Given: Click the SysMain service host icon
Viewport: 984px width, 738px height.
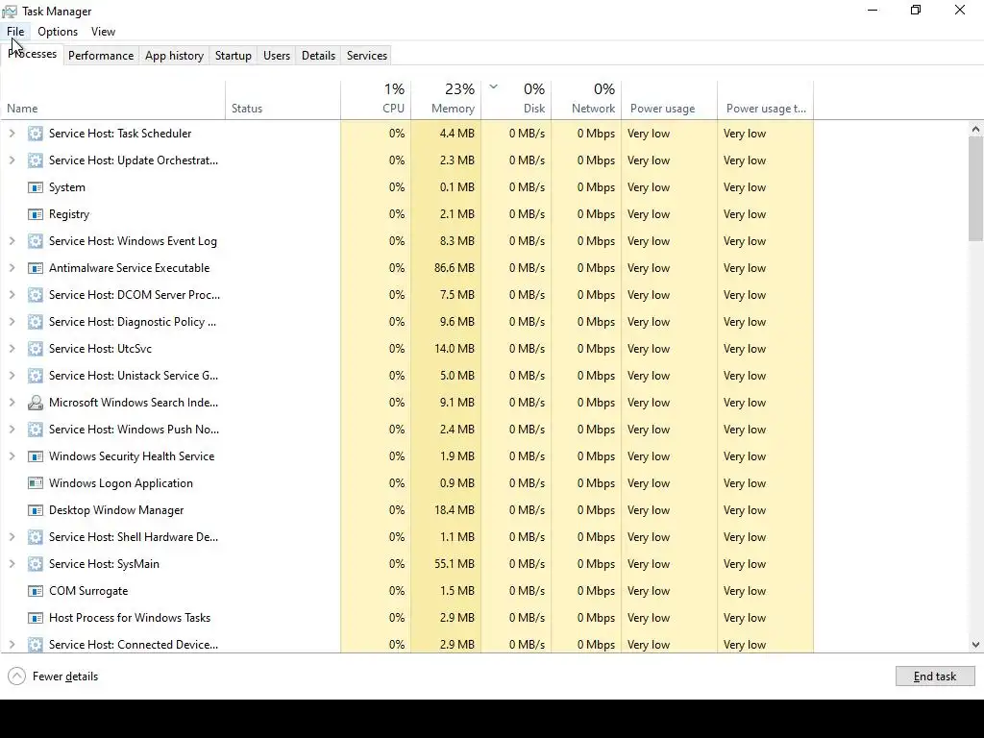Looking at the screenshot, I should tap(36, 564).
